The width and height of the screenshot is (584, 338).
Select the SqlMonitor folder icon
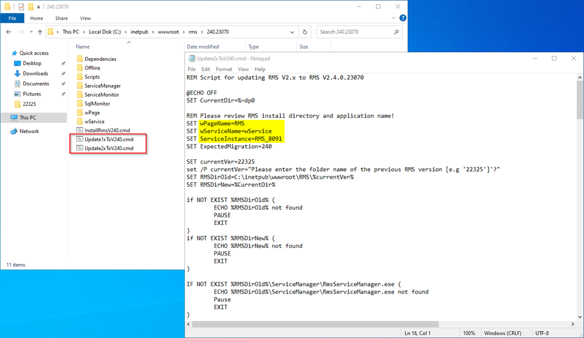[x=79, y=103]
